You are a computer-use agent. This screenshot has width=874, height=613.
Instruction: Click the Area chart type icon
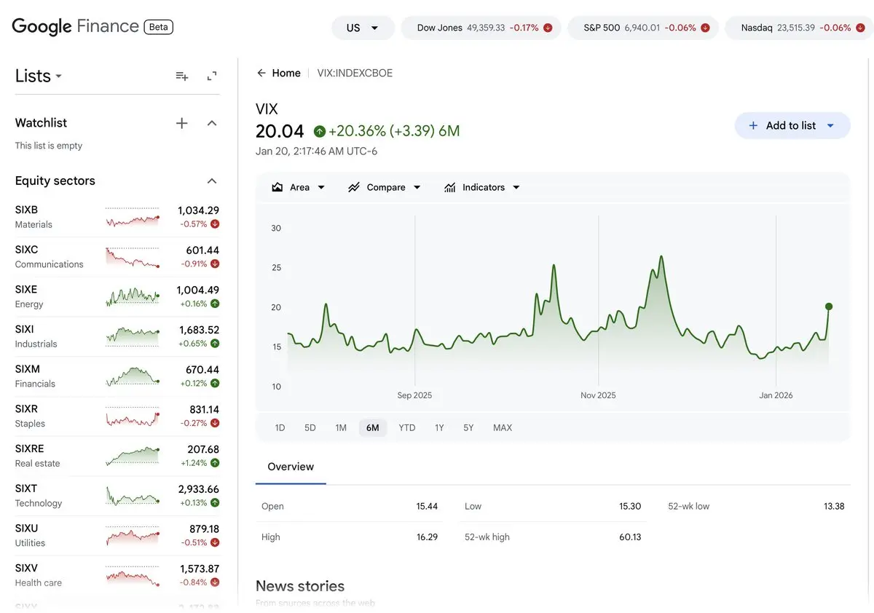pos(277,187)
